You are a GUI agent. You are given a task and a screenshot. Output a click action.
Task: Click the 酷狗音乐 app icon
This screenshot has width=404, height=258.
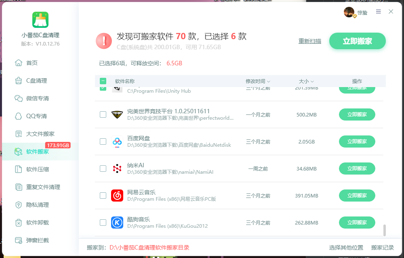point(117,222)
